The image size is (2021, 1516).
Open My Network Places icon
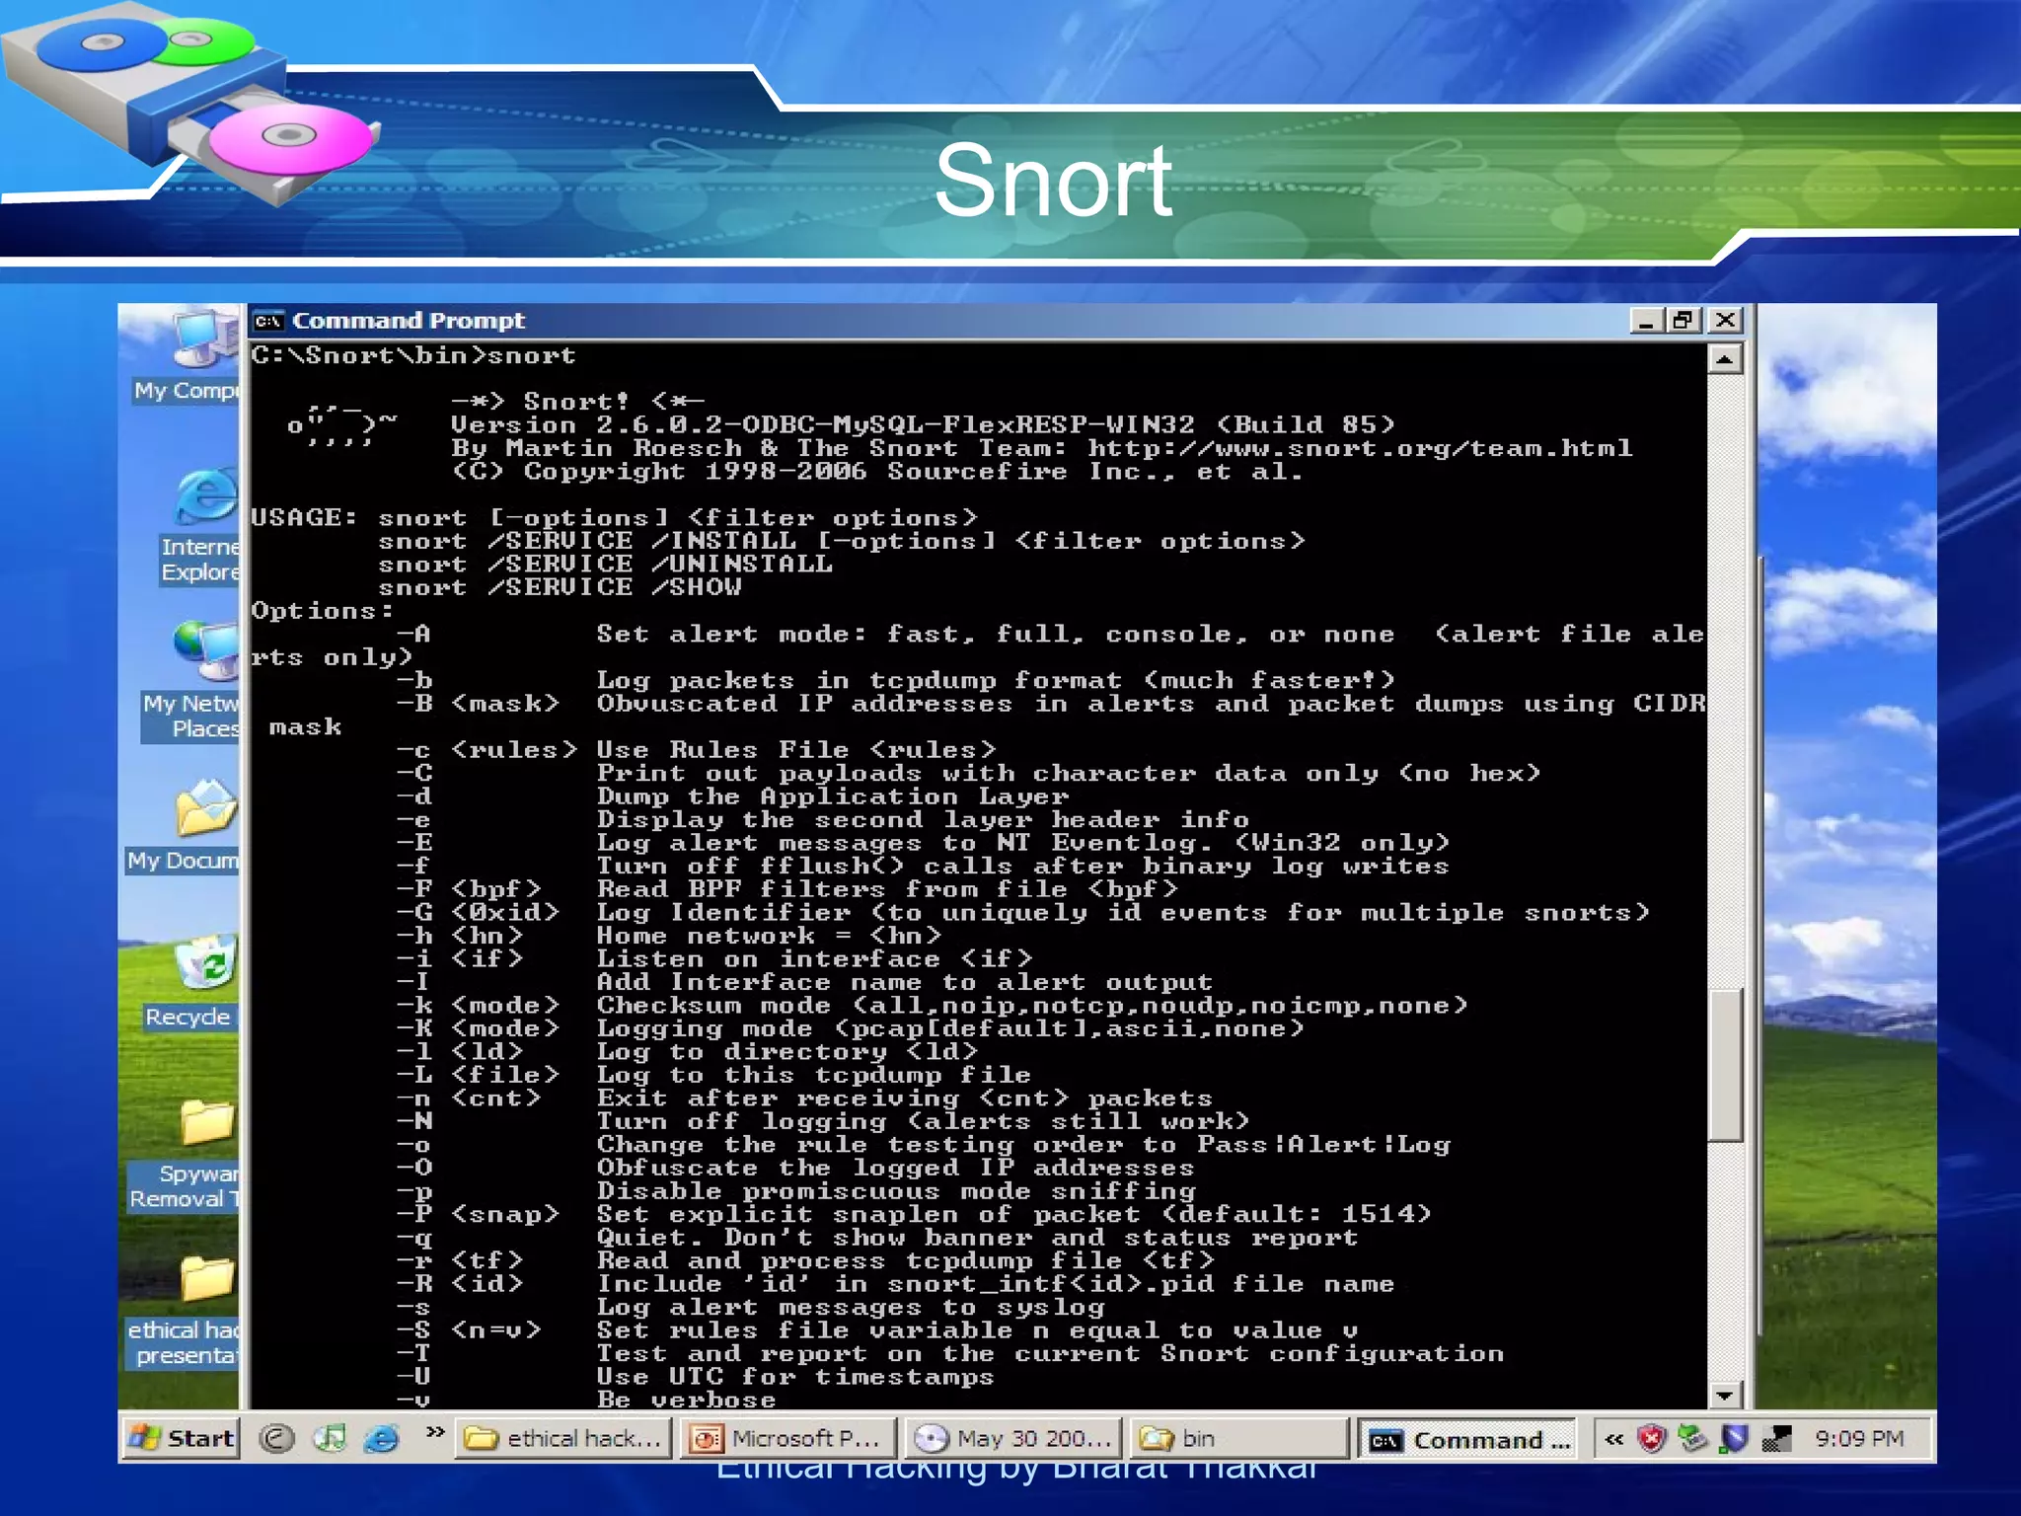[x=205, y=652]
